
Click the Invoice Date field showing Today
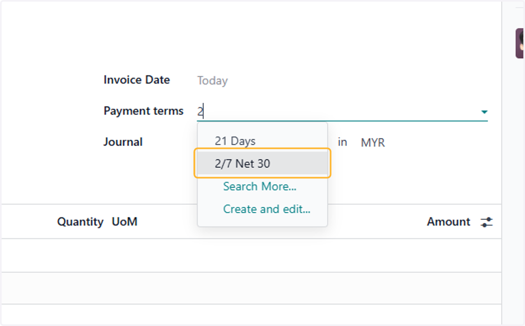click(213, 81)
